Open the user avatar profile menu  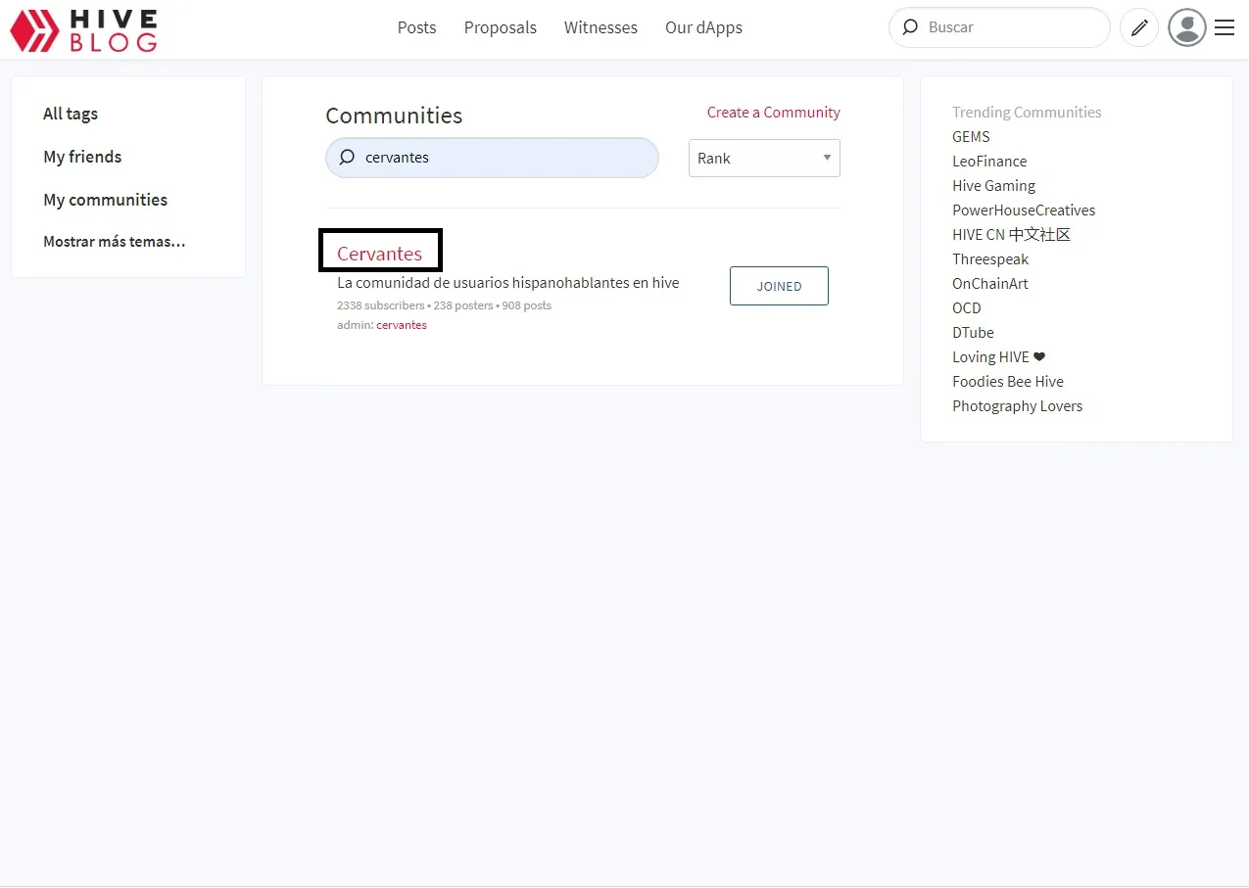coord(1187,27)
